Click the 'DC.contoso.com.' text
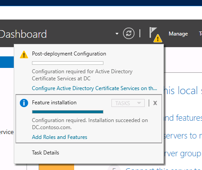 52,127
